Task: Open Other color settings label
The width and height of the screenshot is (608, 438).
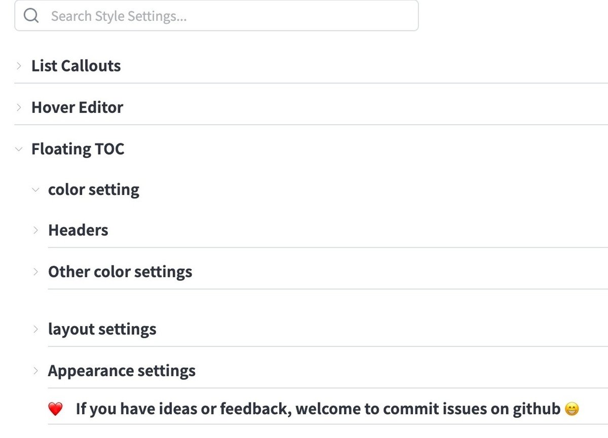Action: [120, 272]
